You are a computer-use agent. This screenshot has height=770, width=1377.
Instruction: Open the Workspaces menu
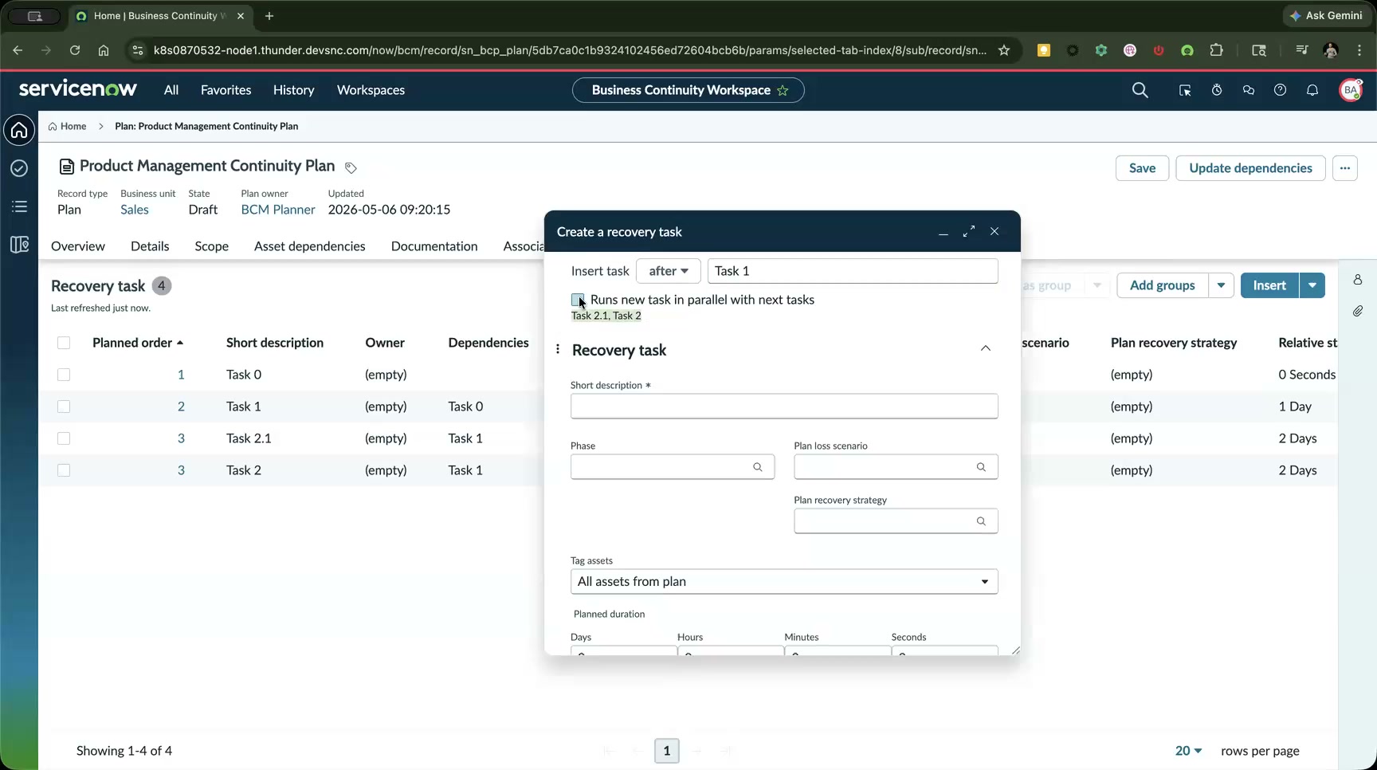click(371, 90)
